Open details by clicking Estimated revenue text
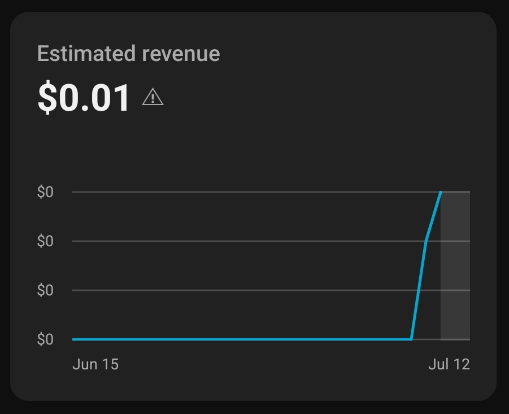The height and width of the screenshot is (414, 509). [128, 54]
